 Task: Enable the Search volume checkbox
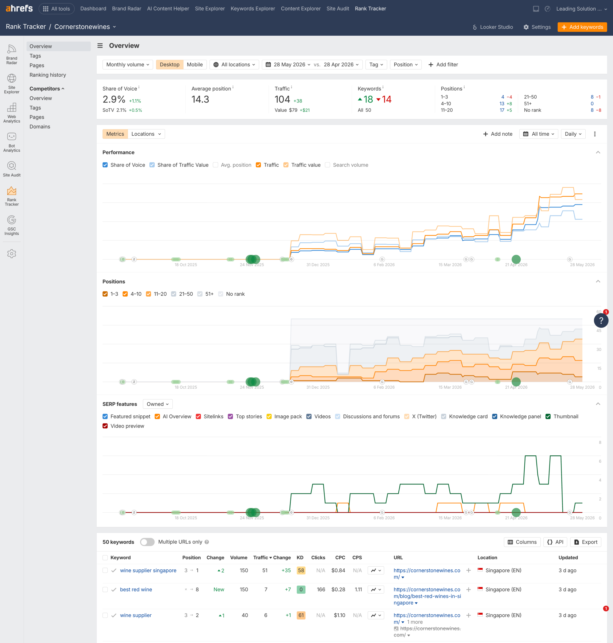pos(327,165)
